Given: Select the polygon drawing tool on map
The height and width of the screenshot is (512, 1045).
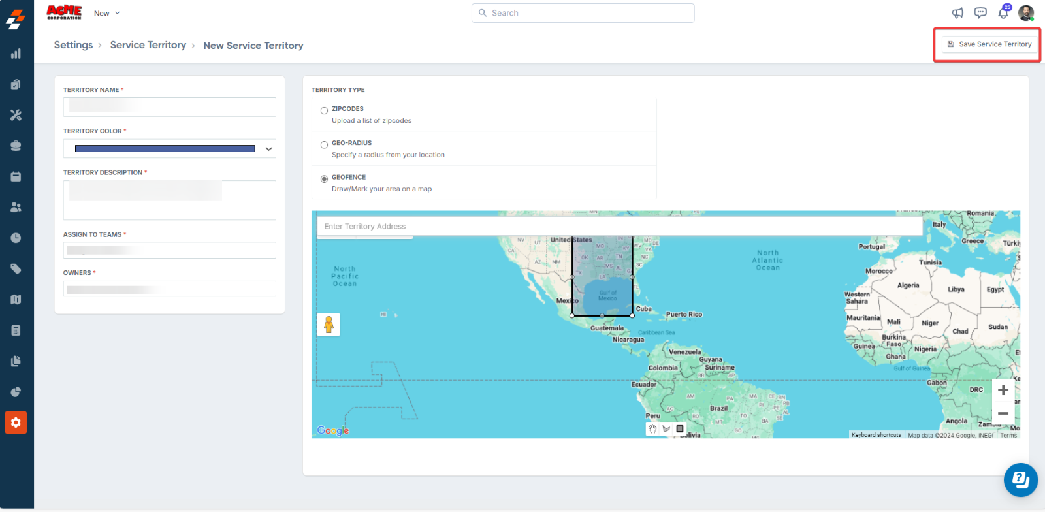Looking at the screenshot, I should tap(666, 429).
